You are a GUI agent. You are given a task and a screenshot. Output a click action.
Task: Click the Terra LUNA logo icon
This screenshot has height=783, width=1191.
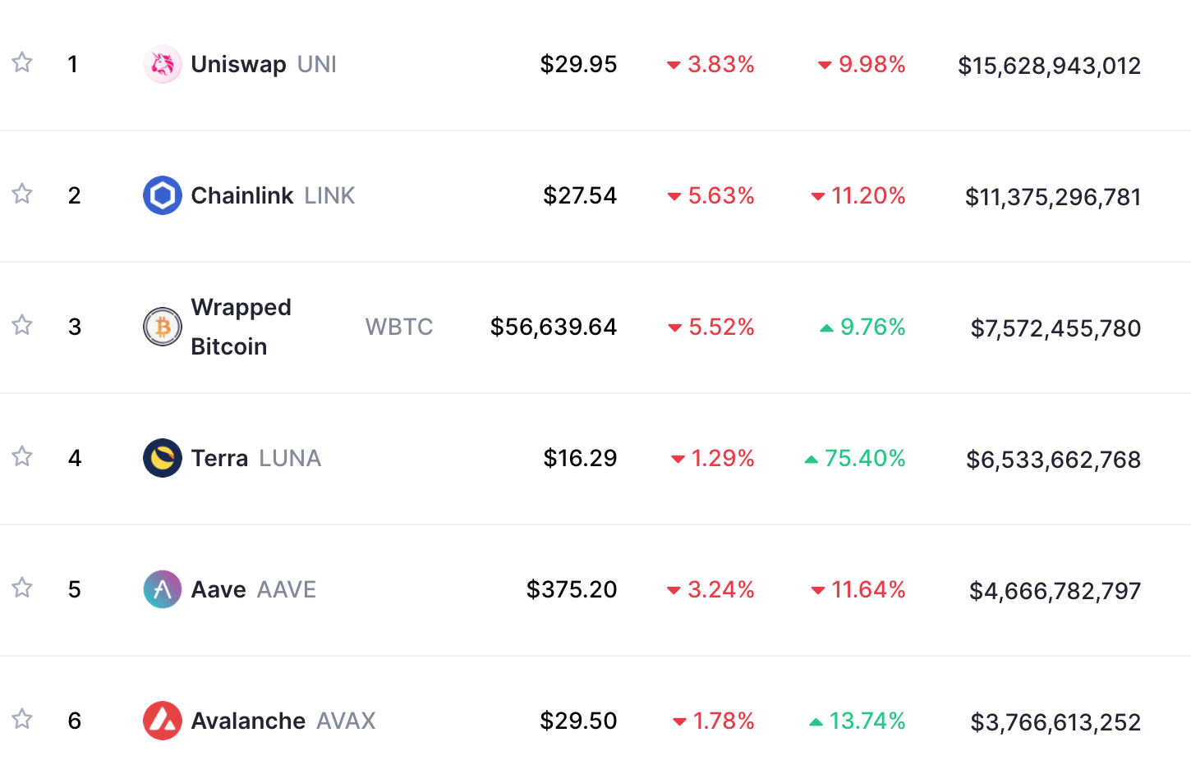(x=163, y=458)
